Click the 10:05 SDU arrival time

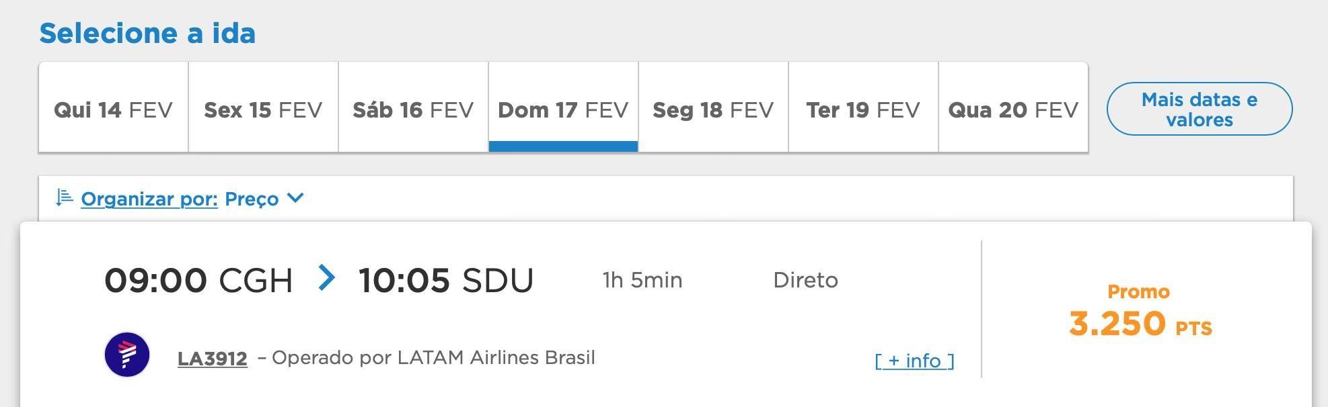click(446, 280)
